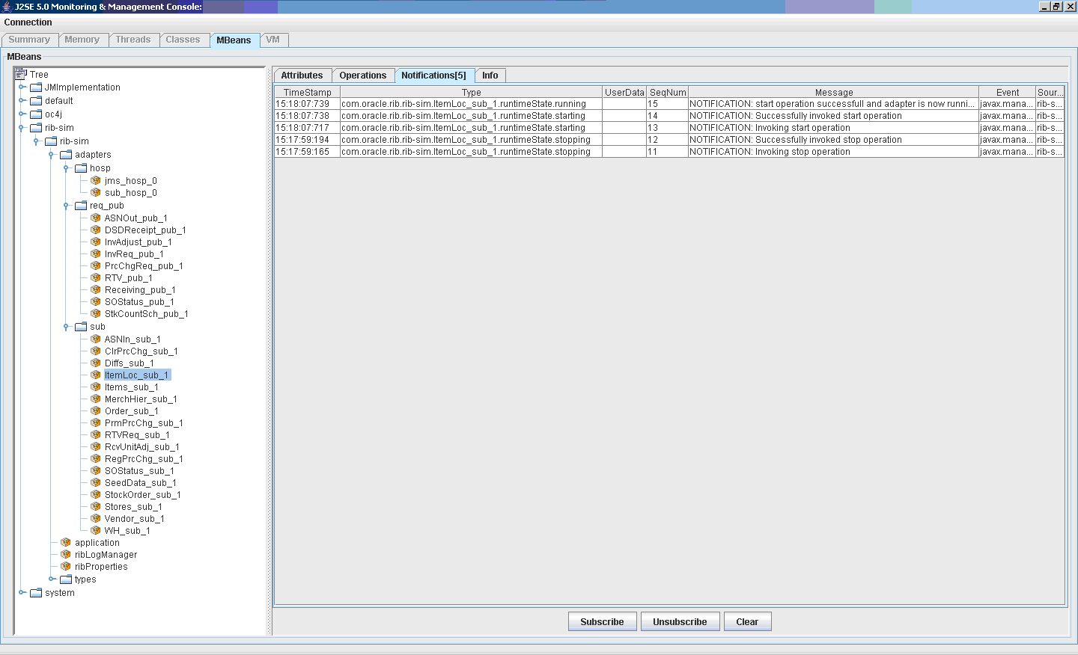Click the ribProperties MBean icon
The width and height of the screenshot is (1078, 655).
[66, 566]
